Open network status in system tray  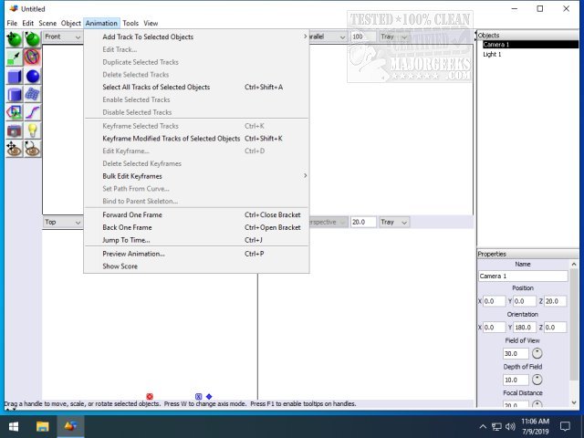pos(496,426)
